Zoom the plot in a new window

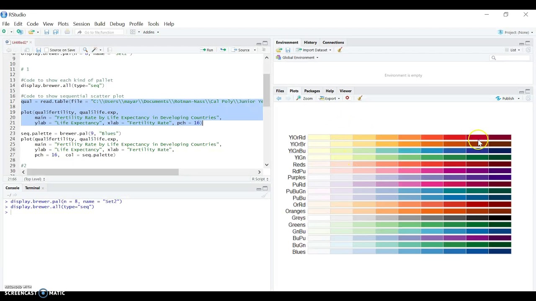[x=304, y=98]
